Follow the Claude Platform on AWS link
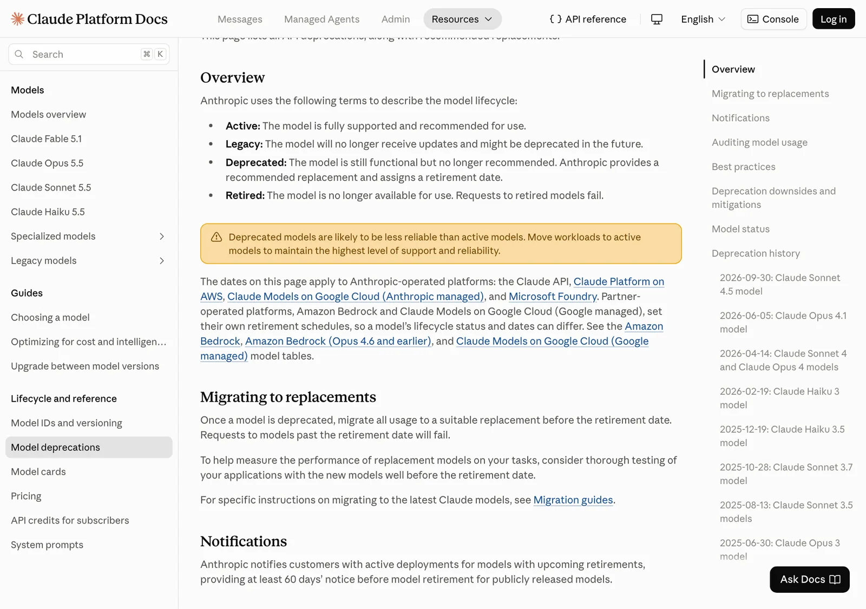The image size is (866, 609). coord(619,281)
